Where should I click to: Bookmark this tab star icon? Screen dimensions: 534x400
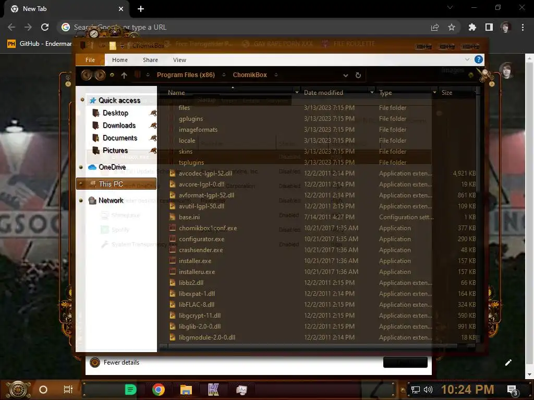(452, 27)
